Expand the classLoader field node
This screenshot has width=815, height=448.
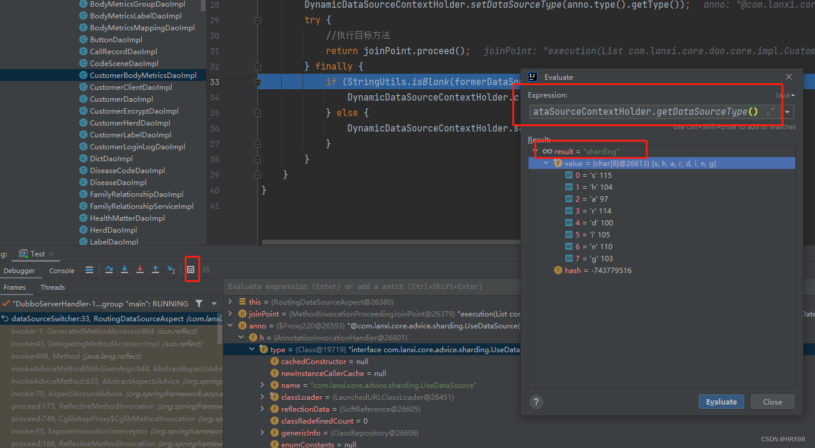pos(263,397)
